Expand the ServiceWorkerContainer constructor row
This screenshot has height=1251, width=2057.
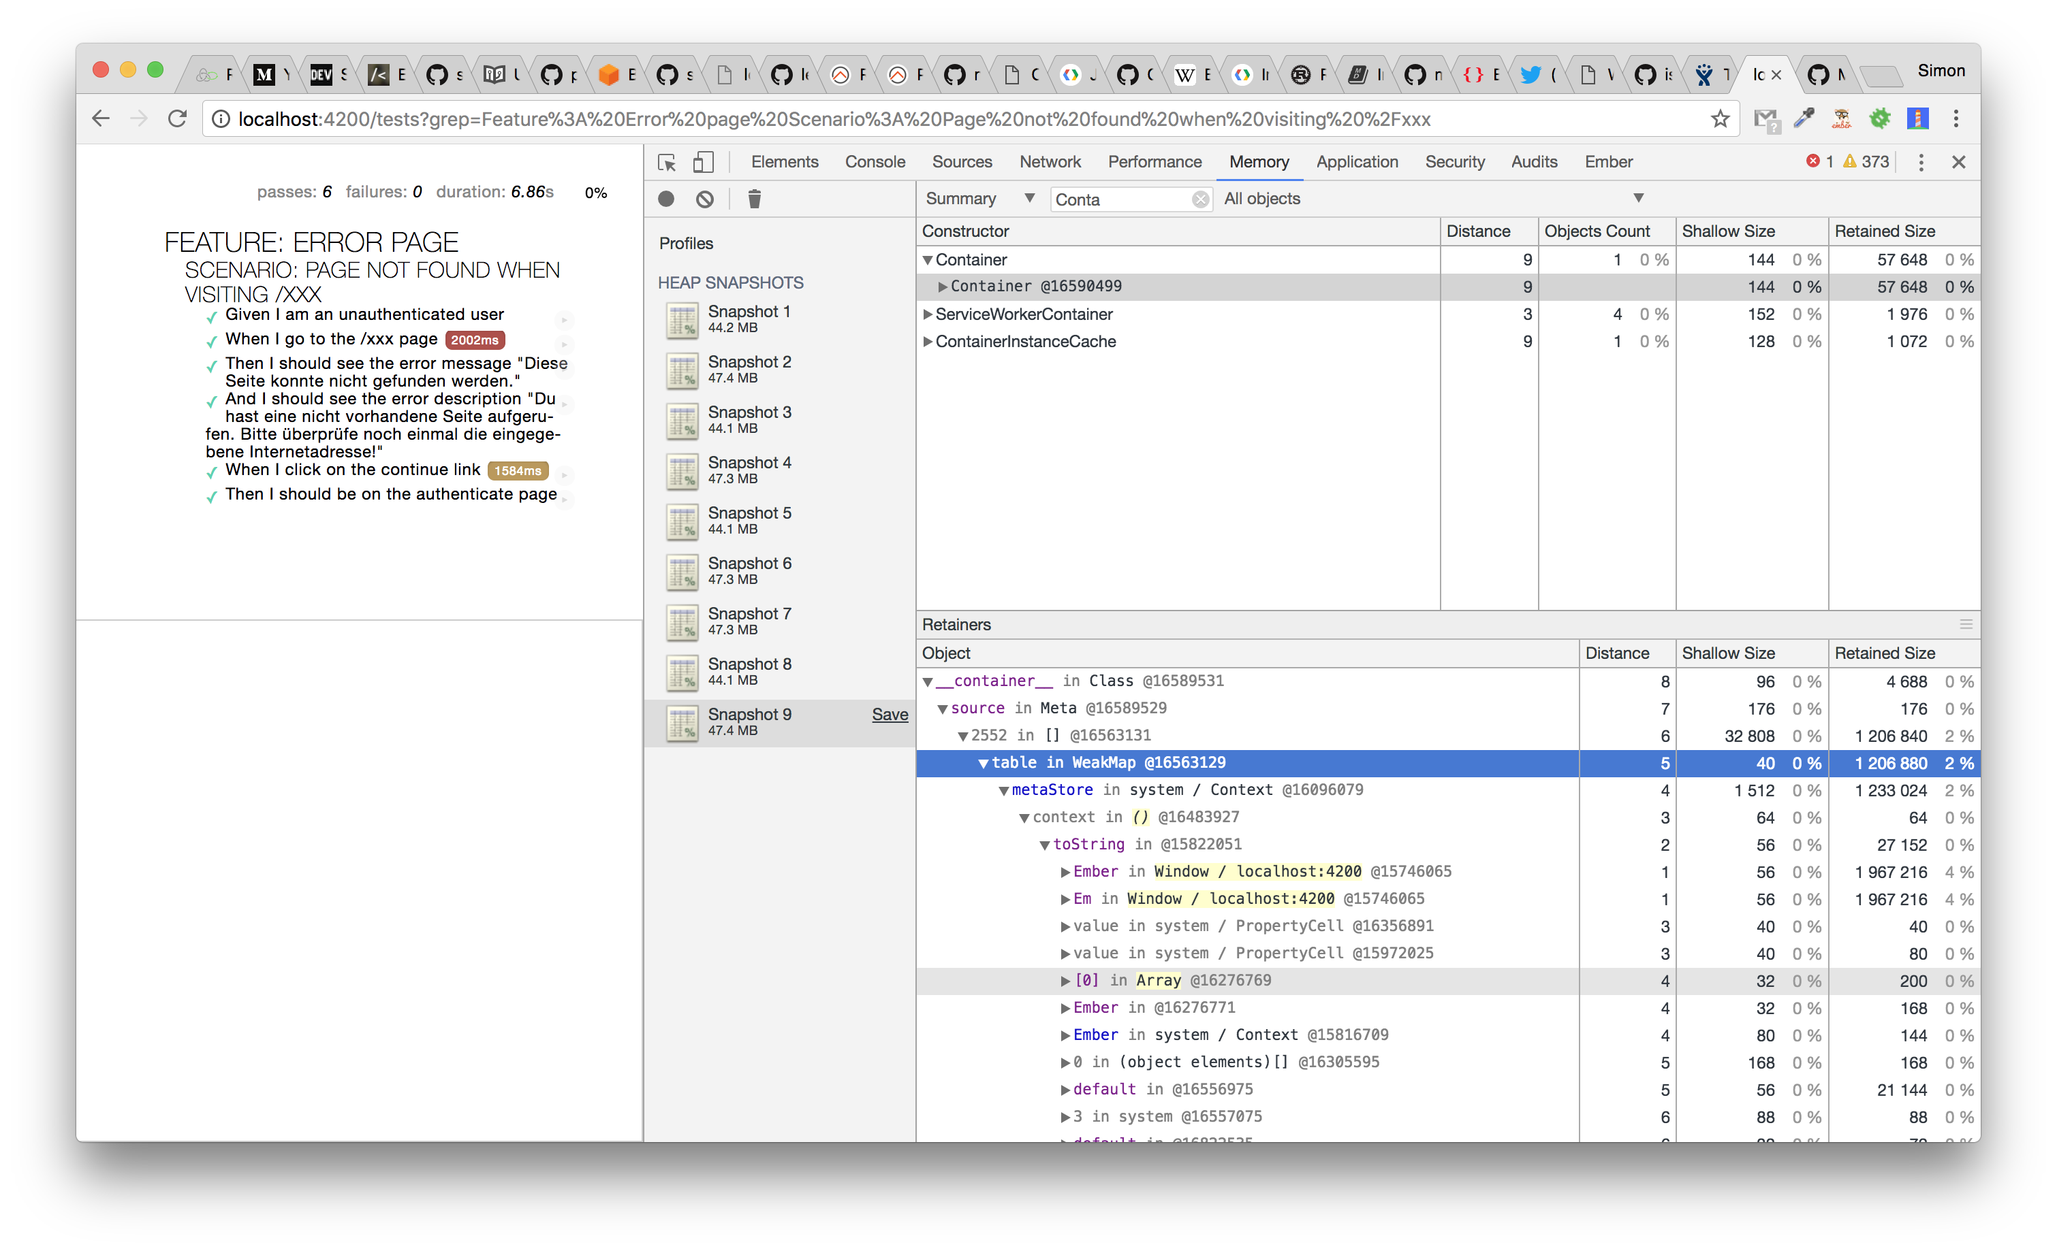click(x=928, y=314)
